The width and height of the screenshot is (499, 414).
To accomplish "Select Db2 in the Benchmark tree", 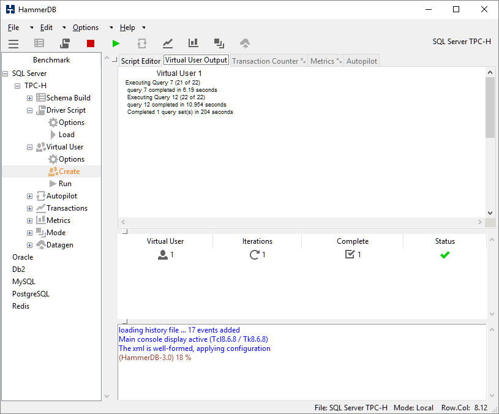I will click(18, 269).
